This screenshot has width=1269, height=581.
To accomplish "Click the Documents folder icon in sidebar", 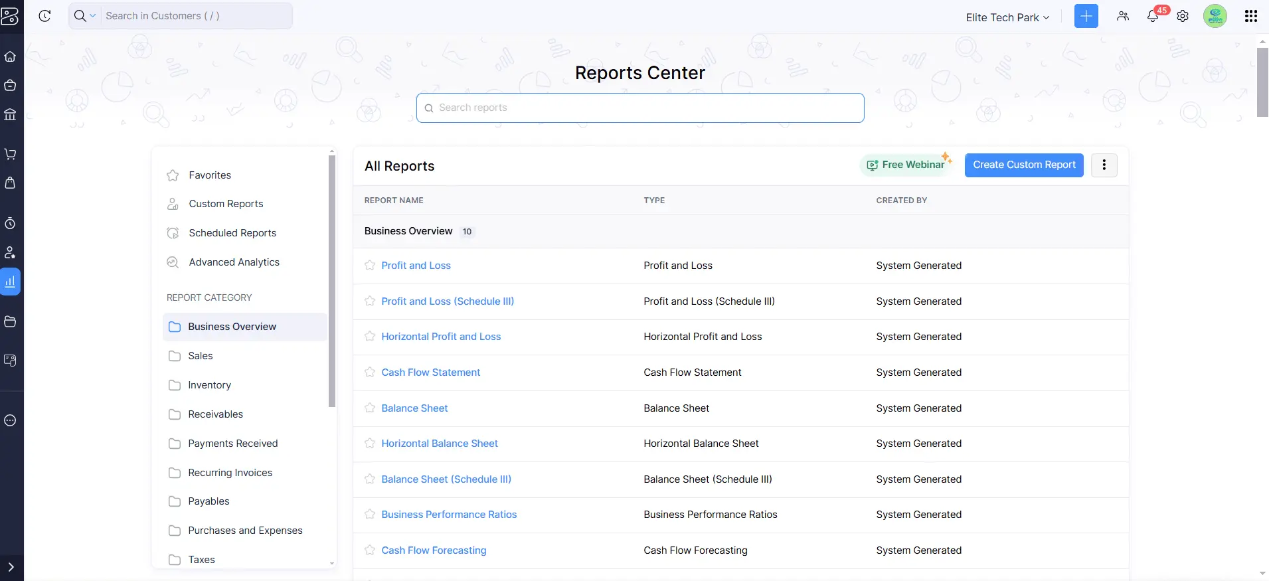I will coord(11,321).
